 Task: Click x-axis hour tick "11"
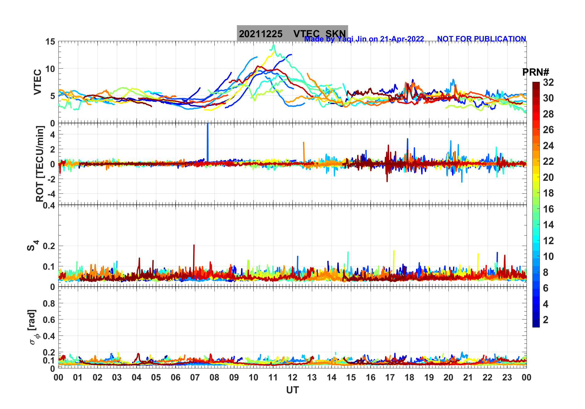pyautogui.click(x=273, y=378)
